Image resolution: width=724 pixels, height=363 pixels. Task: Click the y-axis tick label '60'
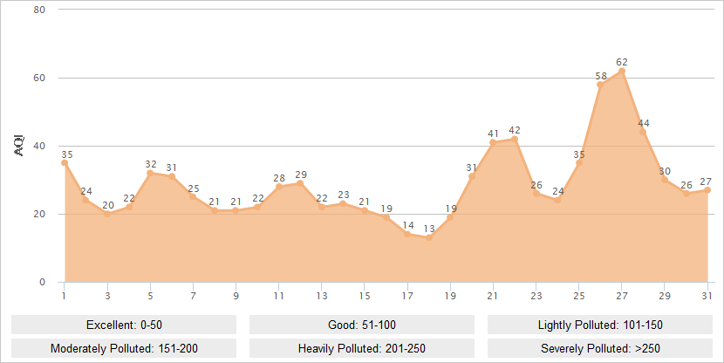point(39,78)
